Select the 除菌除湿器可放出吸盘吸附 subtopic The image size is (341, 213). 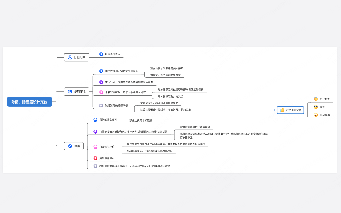pos(195,127)
